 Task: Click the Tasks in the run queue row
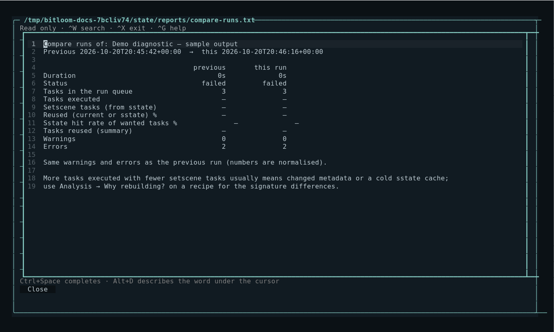pyautogui.click(x=165, y=92)
